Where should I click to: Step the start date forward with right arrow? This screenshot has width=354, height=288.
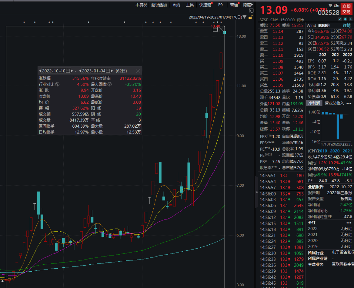72,71
